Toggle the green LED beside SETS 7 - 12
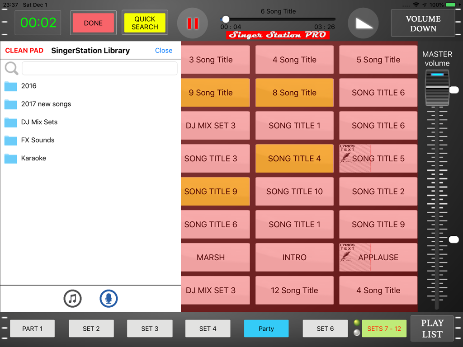 point(357,323)
